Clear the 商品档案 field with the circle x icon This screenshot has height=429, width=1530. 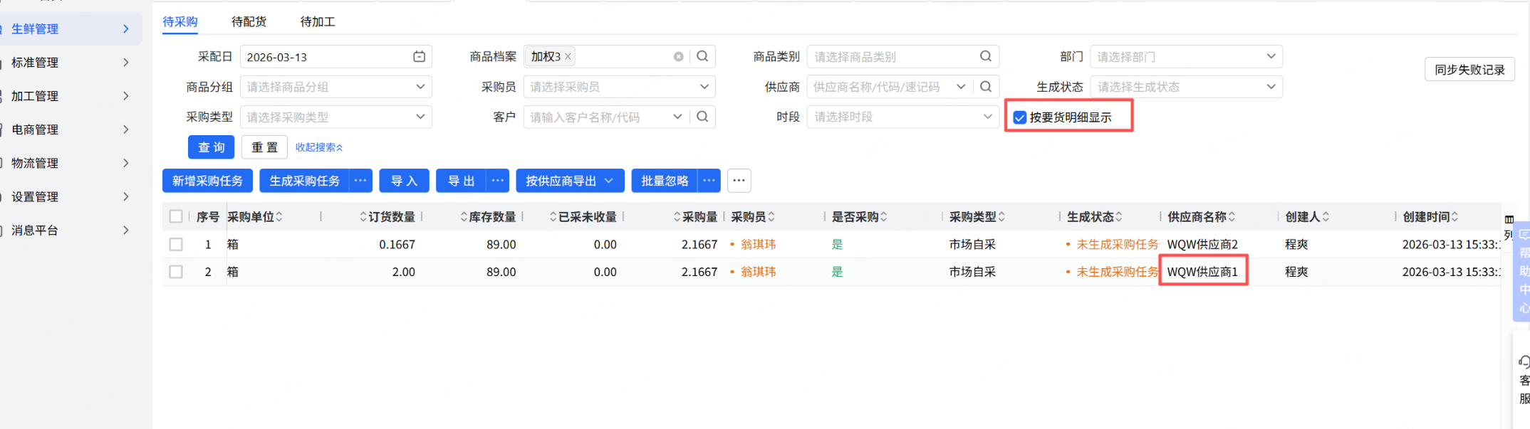tap(678, 57)
